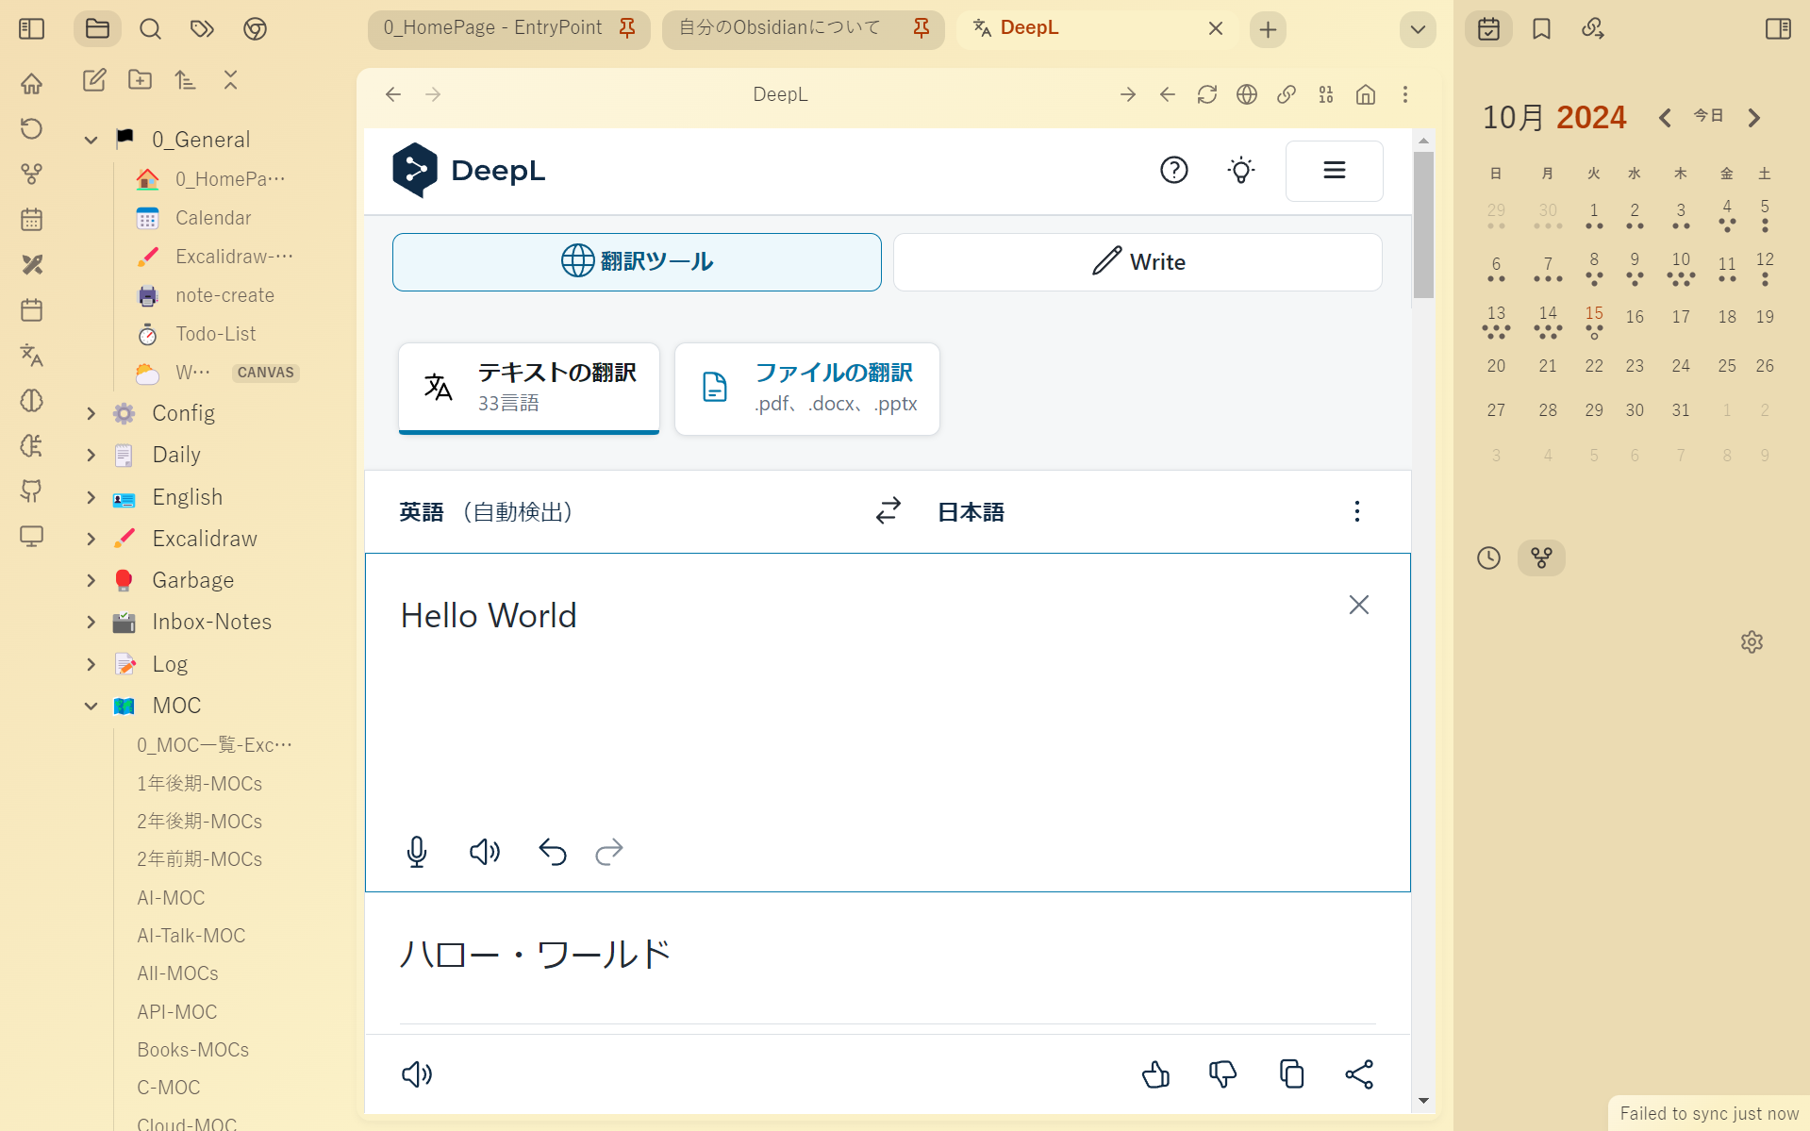This screenshot has height=1131, width=1810.
Task: Give thumbs up to translation
Action: tap(1154, 1074)
